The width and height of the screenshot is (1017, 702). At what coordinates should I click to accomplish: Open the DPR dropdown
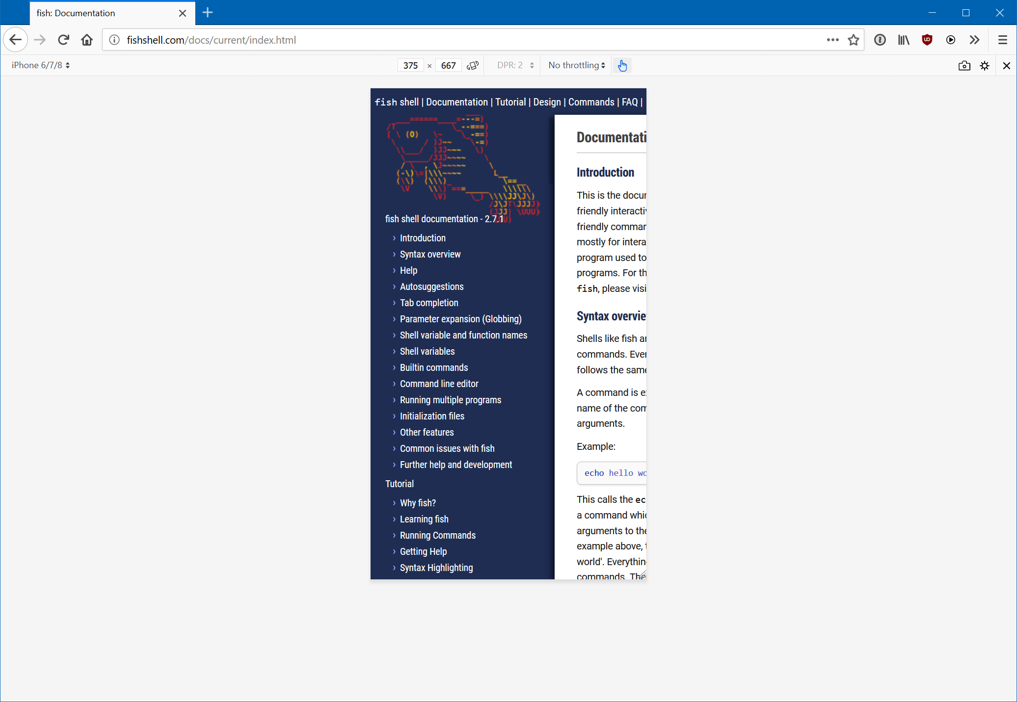pyautogui.click(x=513, y=65)
